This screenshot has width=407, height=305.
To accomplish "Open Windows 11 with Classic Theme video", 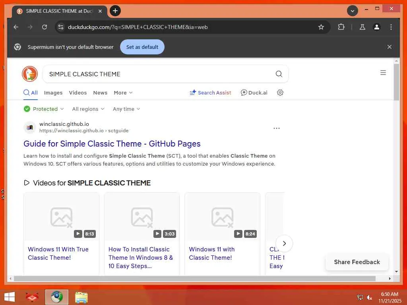I will pos(212,253).
